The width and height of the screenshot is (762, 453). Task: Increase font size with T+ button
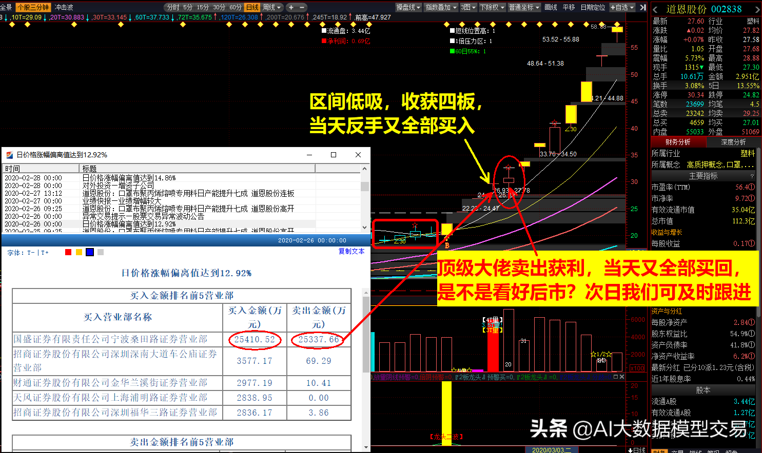[x=45, y=253]
